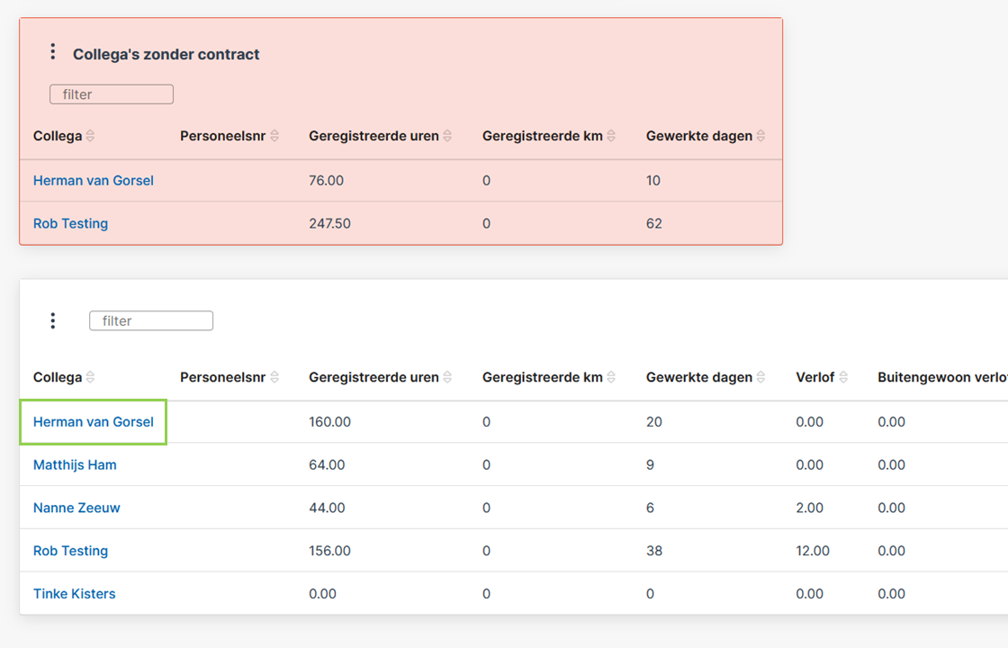
Task: Select Tinke Kisters' 0.00 hours cell
Action: click(322, 594)
